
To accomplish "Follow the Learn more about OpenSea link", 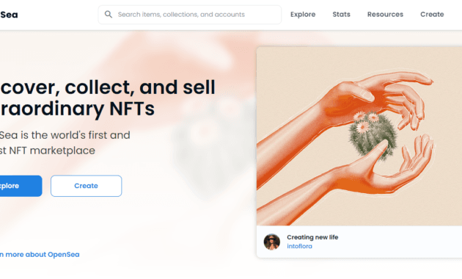I will pyautogui.click(x=40, y=255).
